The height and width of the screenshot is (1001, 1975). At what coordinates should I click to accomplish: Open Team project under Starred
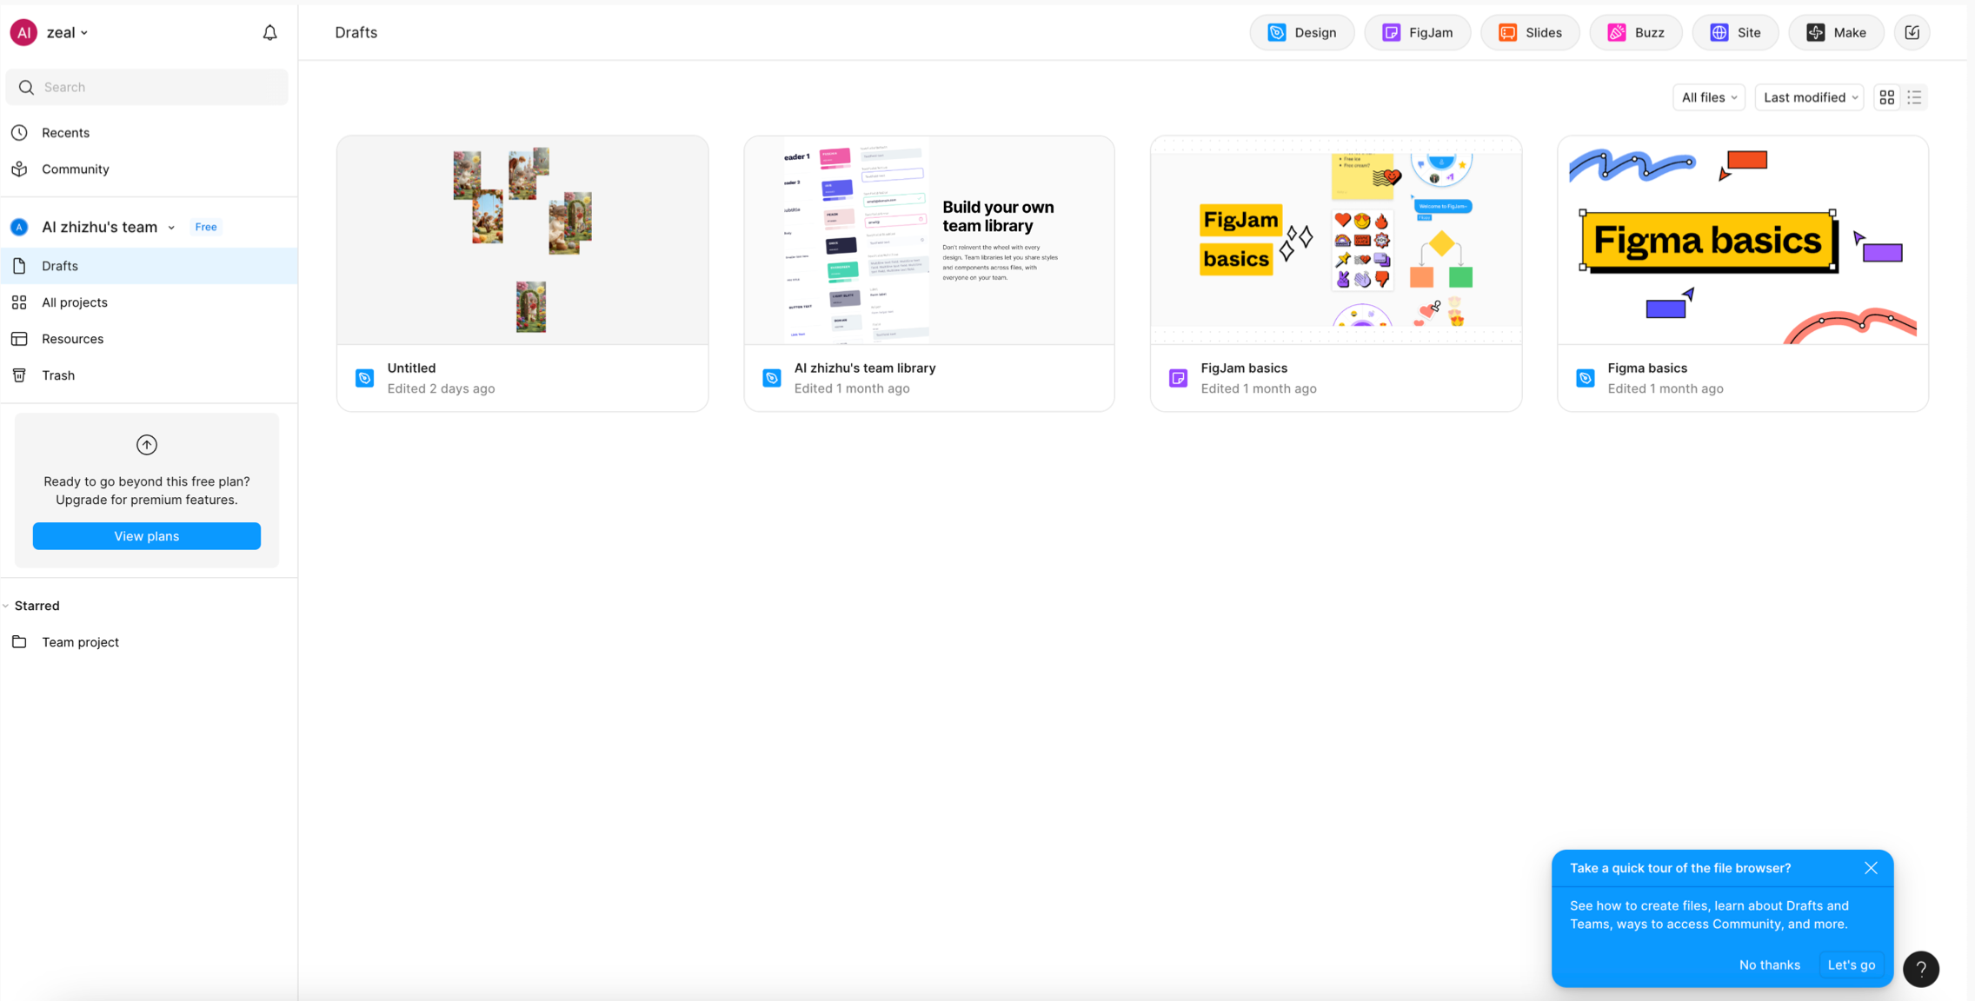point(149,642)
